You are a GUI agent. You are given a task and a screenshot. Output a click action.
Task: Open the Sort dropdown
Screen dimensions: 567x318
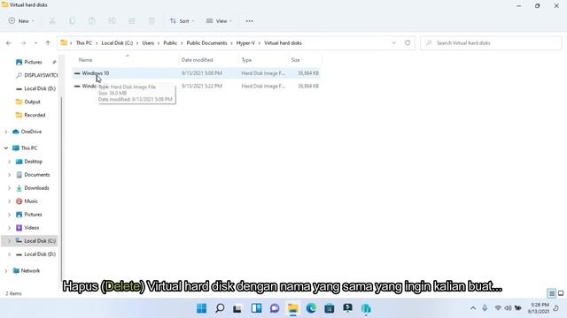[x=182, y=21]
